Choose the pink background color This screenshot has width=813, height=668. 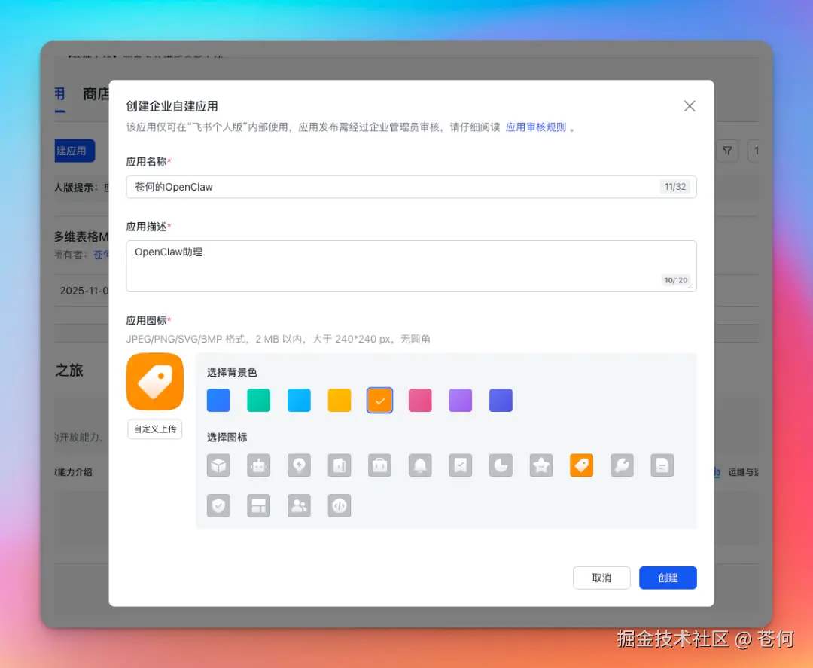420,400
